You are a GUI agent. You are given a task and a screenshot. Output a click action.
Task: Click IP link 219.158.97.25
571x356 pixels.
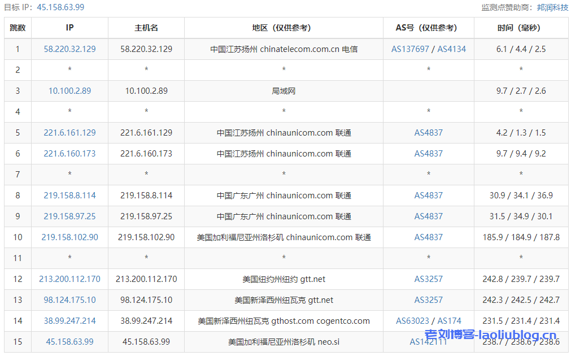point(69,216)
